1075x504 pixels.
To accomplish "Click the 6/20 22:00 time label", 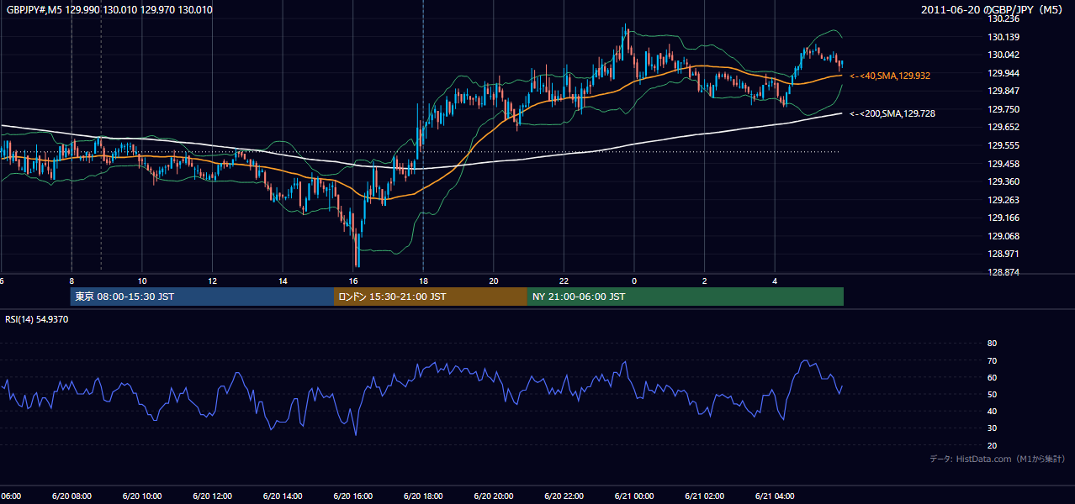I will pos(564,496).
